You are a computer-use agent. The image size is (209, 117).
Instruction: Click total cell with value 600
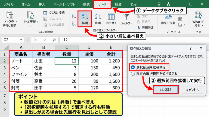coord(111,88)
